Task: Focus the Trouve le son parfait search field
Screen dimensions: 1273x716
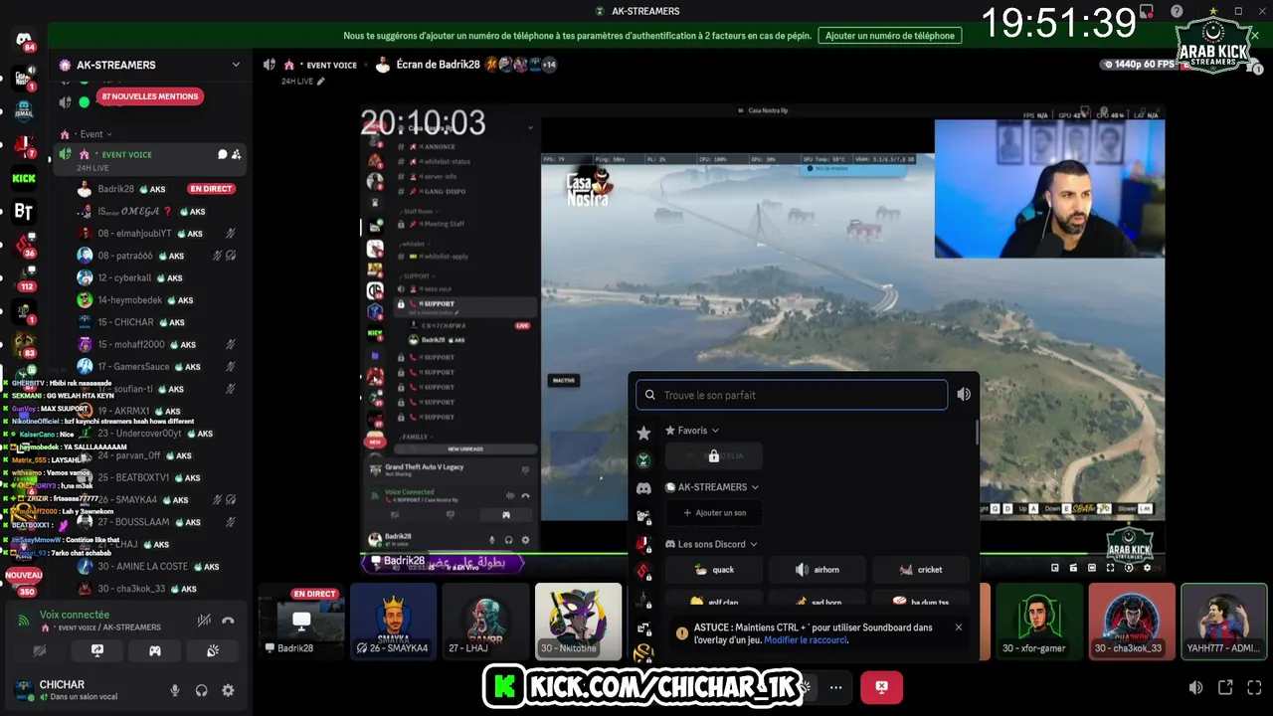Action: pos(792,395)
